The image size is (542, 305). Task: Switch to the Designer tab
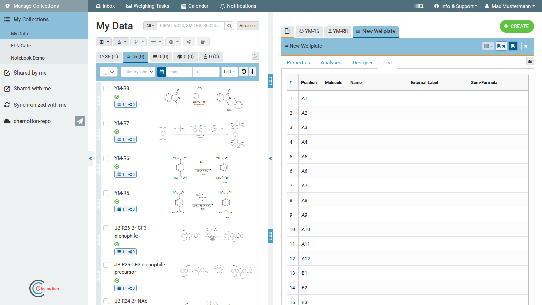point(362,63)
